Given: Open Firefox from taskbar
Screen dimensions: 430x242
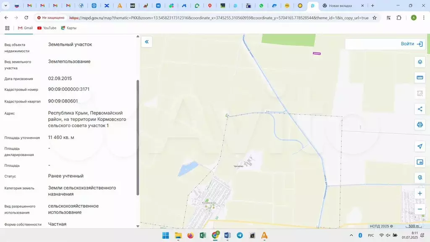Looking at the screenshot, I should coord(190,235).
